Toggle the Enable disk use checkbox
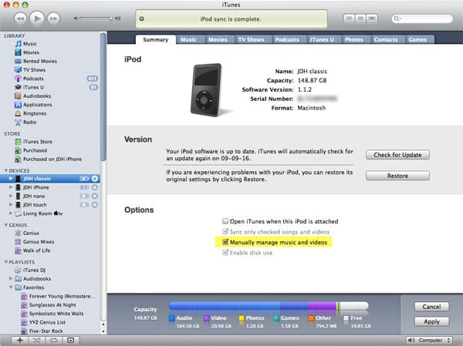The width and height of the screenshot is (463, 346). point(225,253)
